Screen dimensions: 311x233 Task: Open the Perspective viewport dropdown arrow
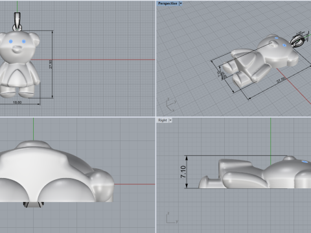coord(181,3)
